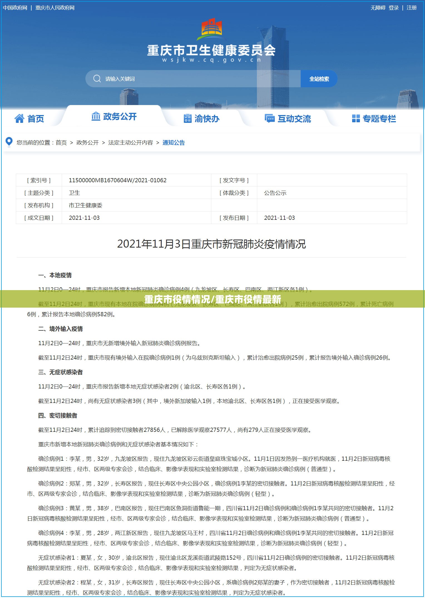
Task: Click the 发布日期 value 2021-11-03
Action: click(279, 218)
